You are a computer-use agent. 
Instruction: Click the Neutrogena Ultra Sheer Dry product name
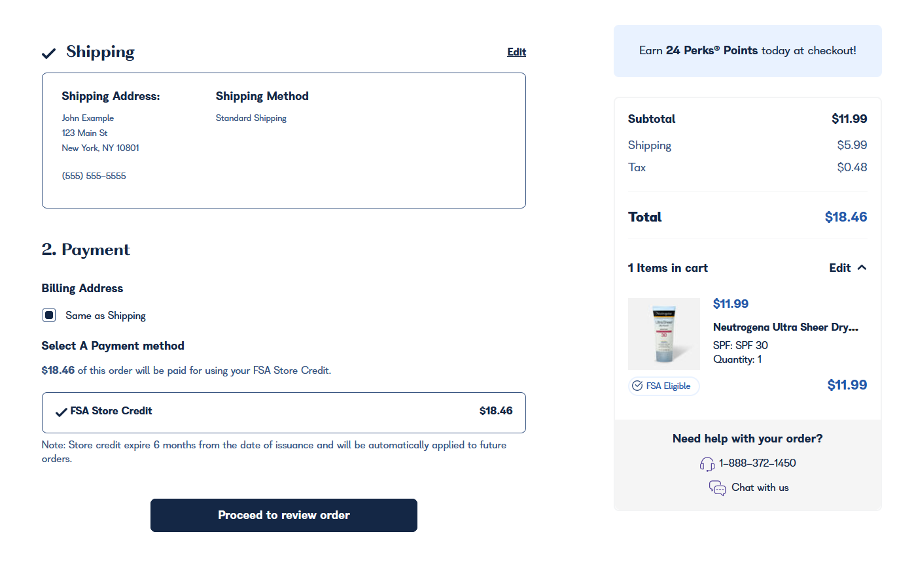tap(785, 327)
